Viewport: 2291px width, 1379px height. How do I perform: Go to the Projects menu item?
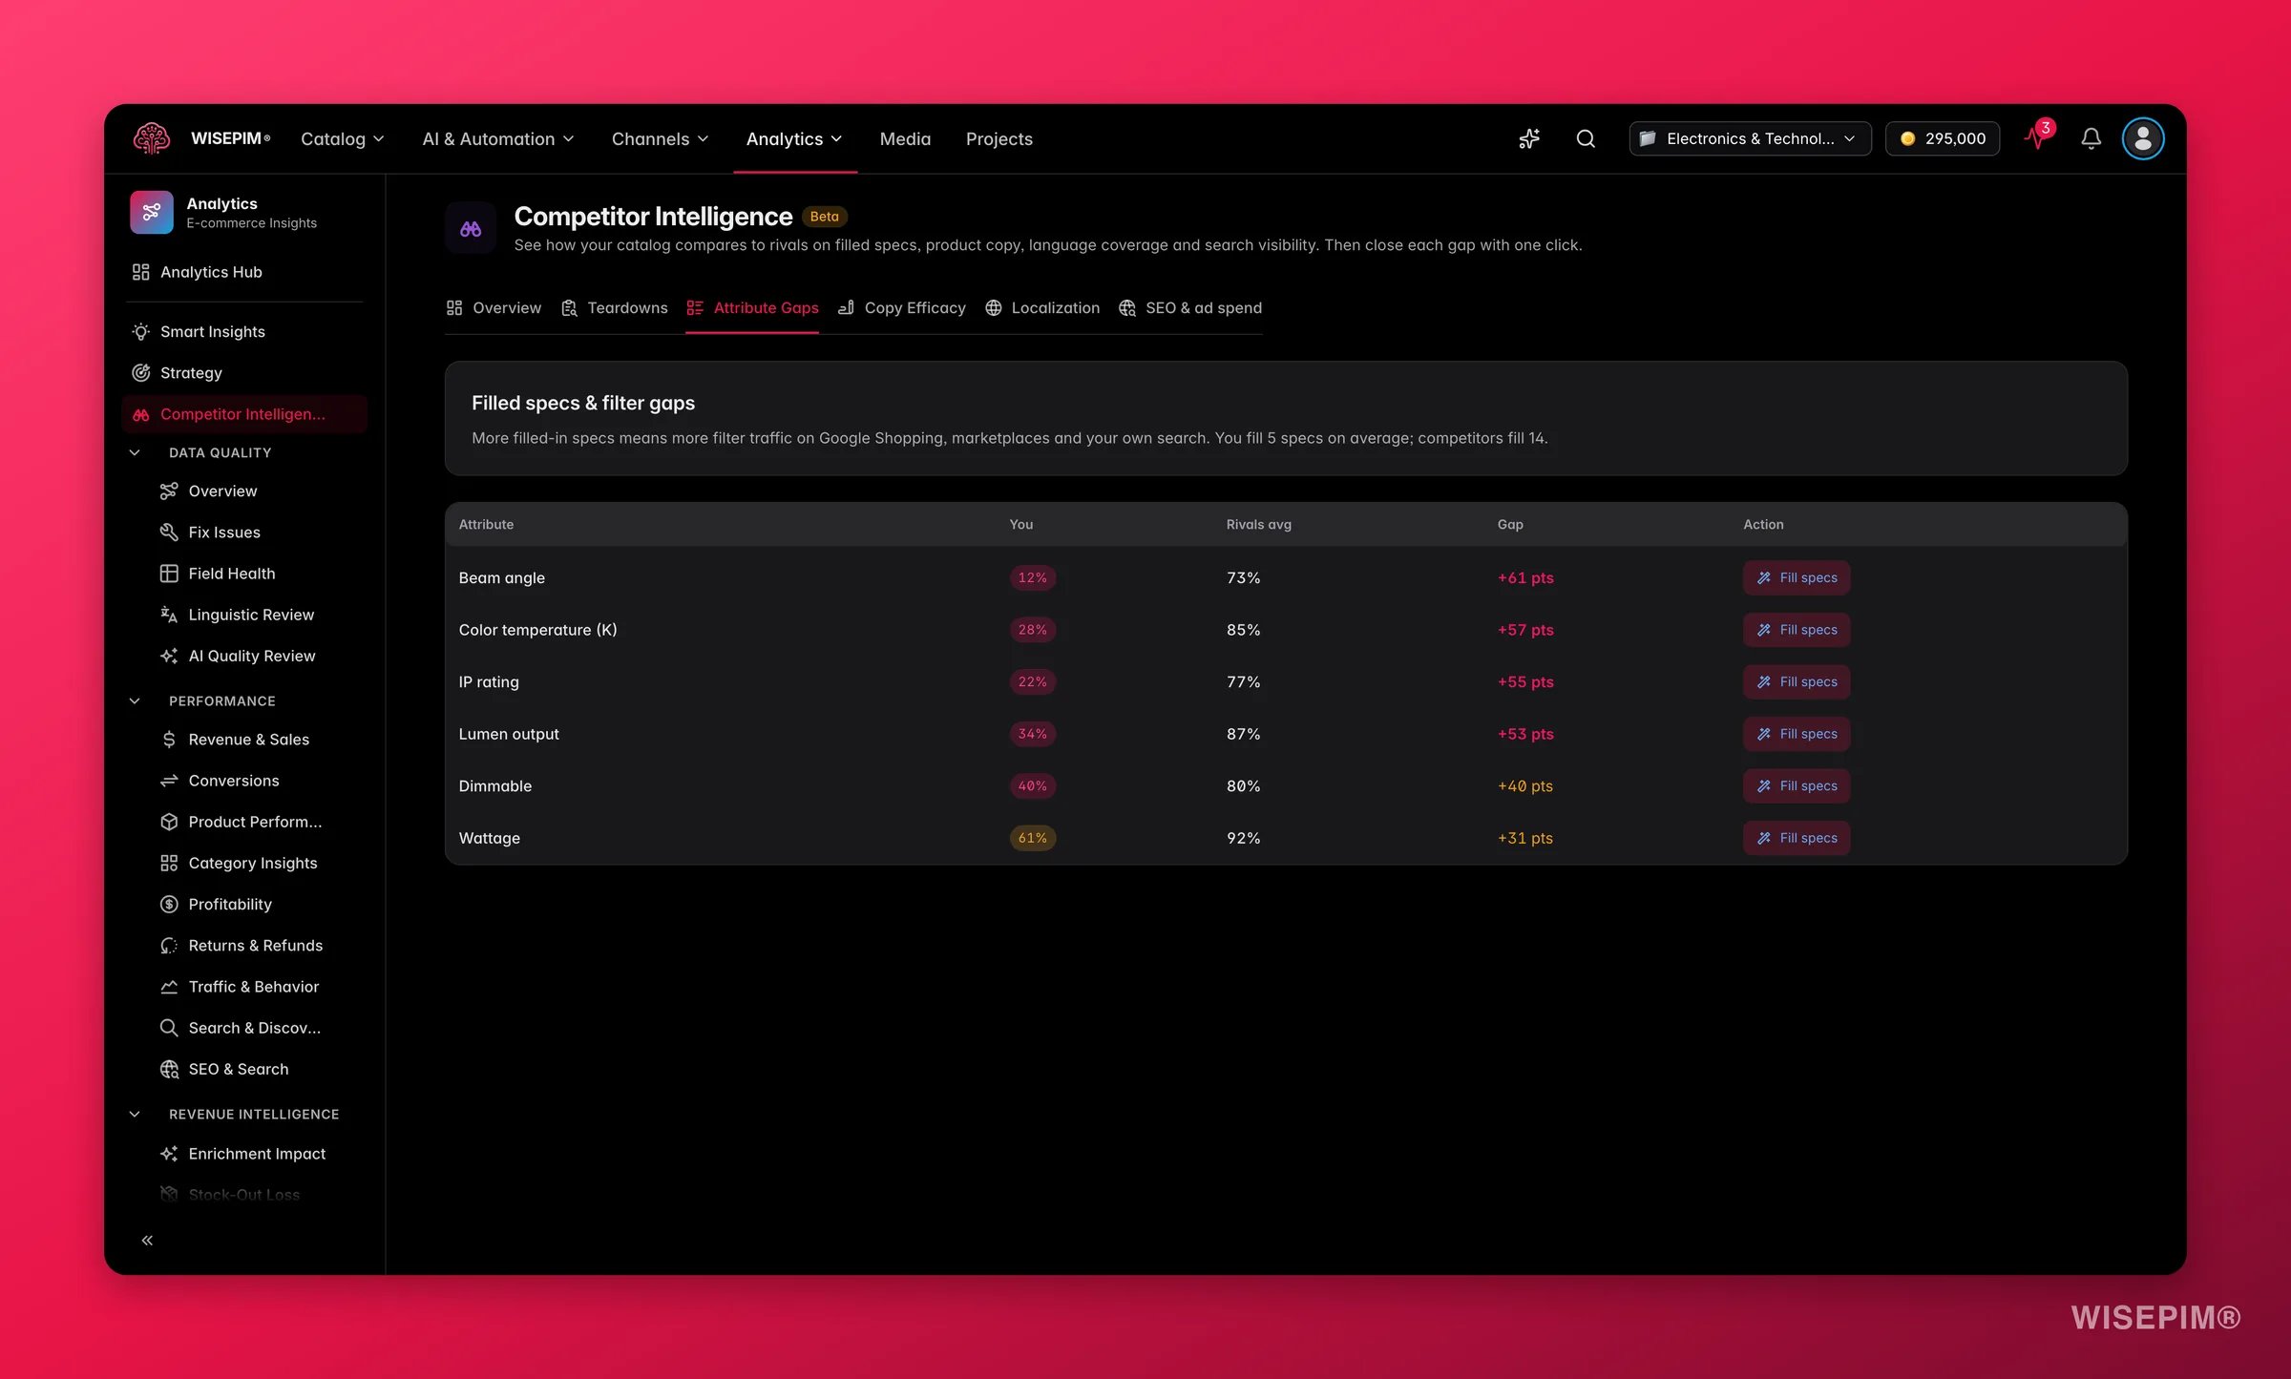pos(998,138)
